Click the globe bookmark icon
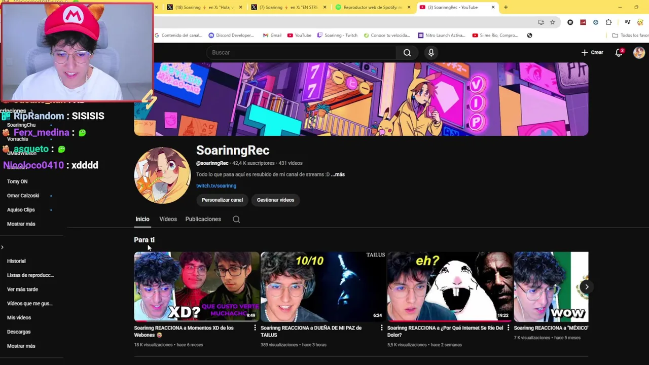Screen dimensions: 649x365 point(529,35)
